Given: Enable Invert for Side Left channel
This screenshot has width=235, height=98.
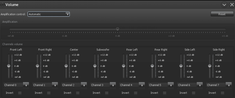Looking at the screenshot, I should 194,93.
